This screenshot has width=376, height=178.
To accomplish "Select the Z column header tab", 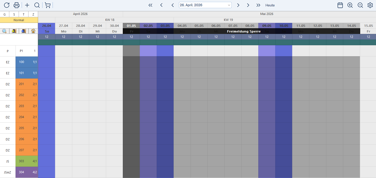I will pyautogui.click(x=33, y=14).
